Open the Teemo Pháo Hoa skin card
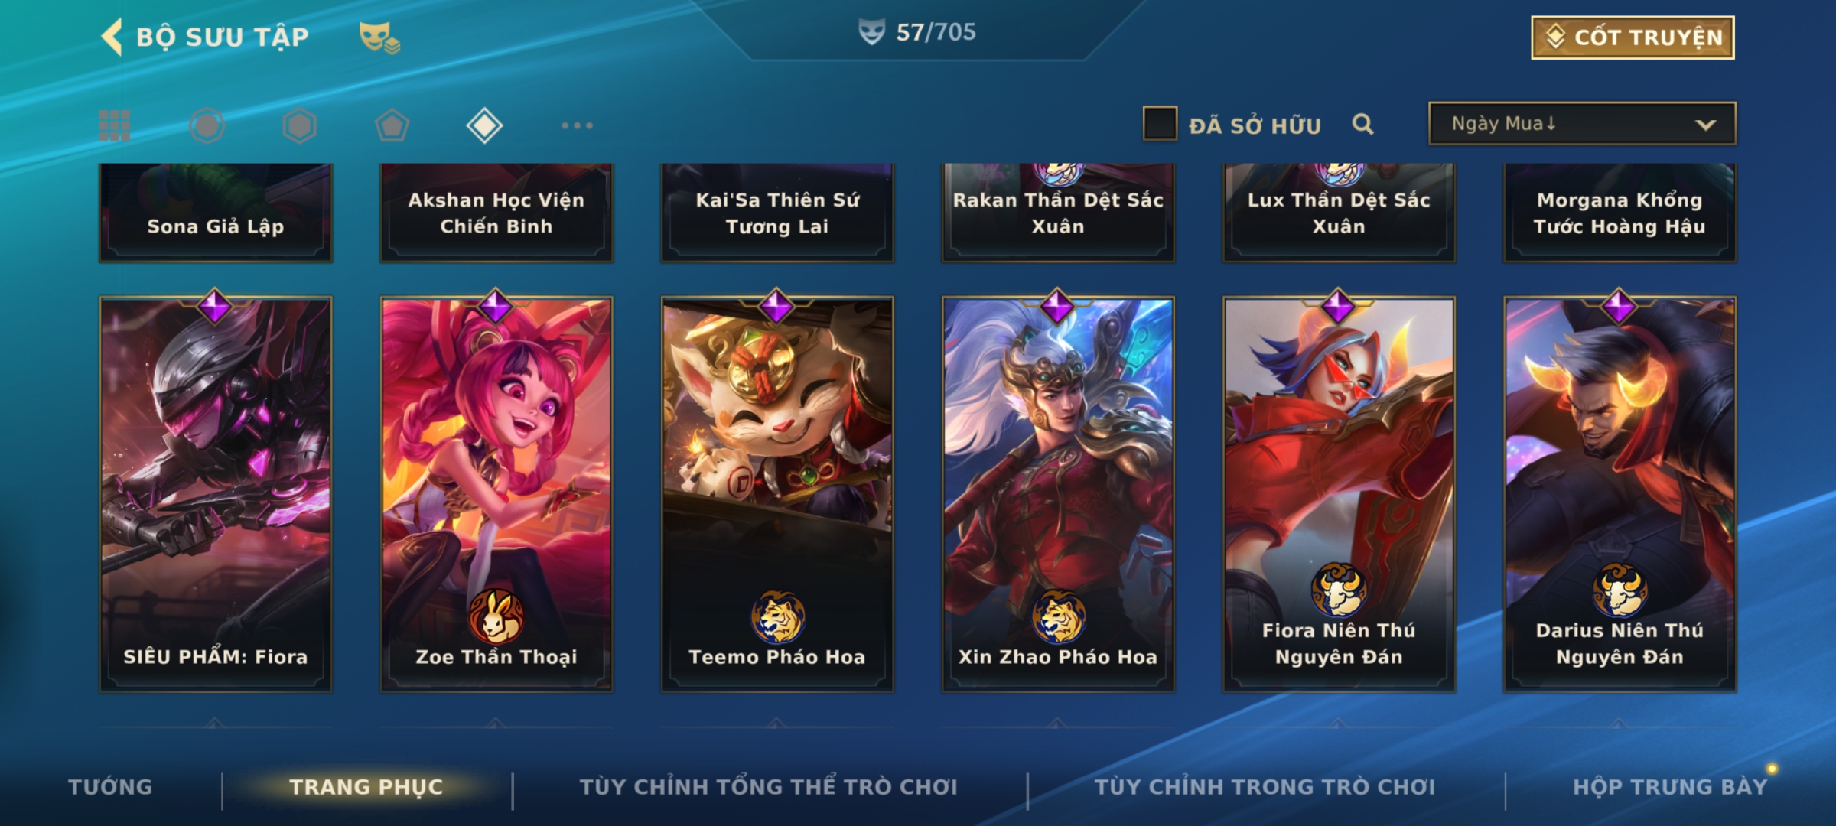 pos(777,494)
